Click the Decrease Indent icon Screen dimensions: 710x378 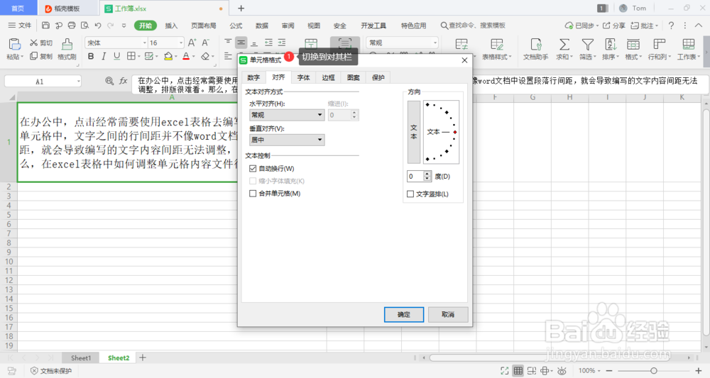pyautogui.click(x=268, y=43)
